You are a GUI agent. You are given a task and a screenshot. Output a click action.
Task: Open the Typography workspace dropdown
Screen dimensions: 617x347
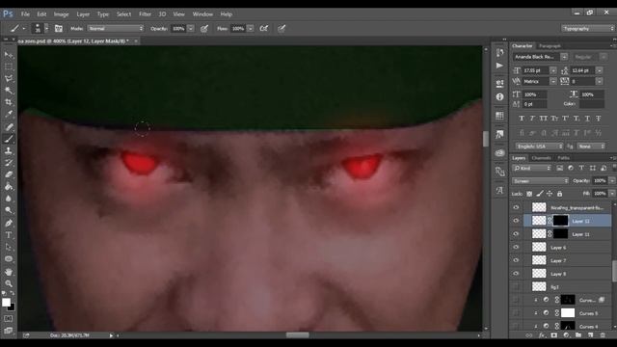(587, 28)
